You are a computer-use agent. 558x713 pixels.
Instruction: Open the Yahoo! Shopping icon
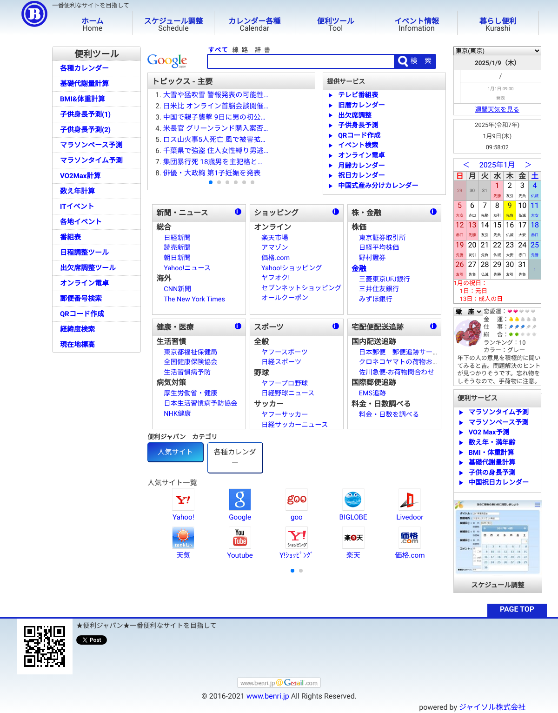[297, 538]
